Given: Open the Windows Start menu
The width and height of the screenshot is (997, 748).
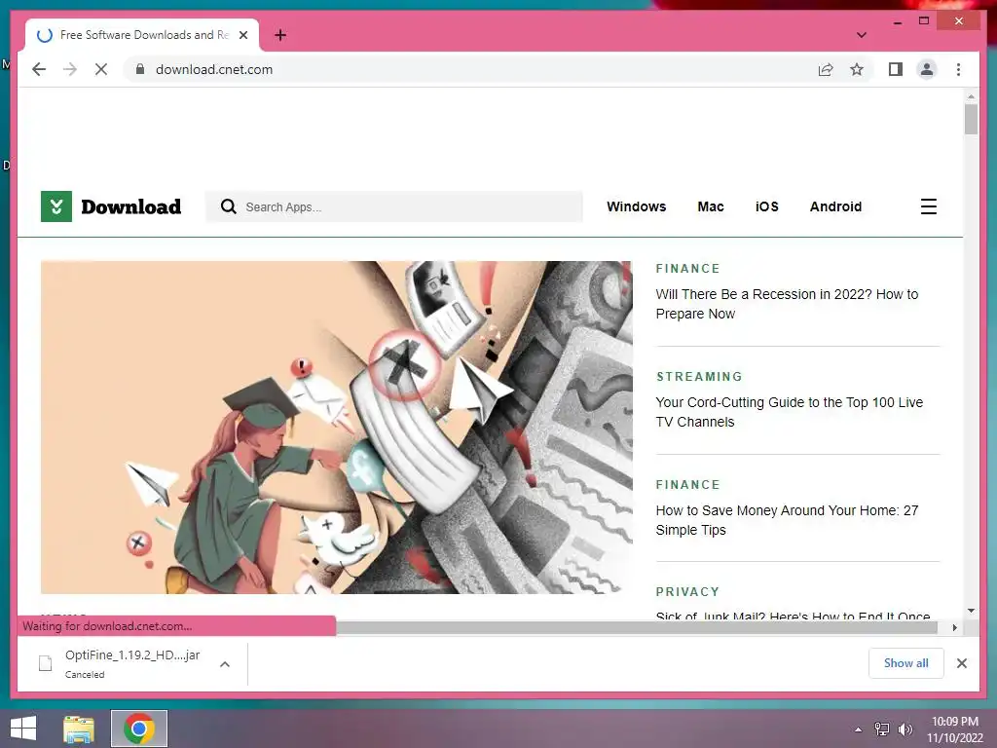Looking at the screenshot, I should (23, 729).
